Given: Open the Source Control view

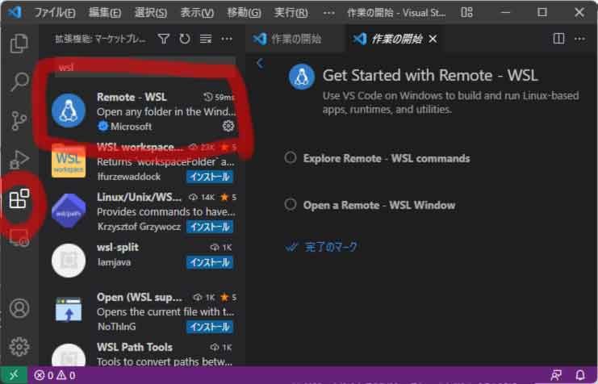Looking at the screenshot, I should click(19, 121).
